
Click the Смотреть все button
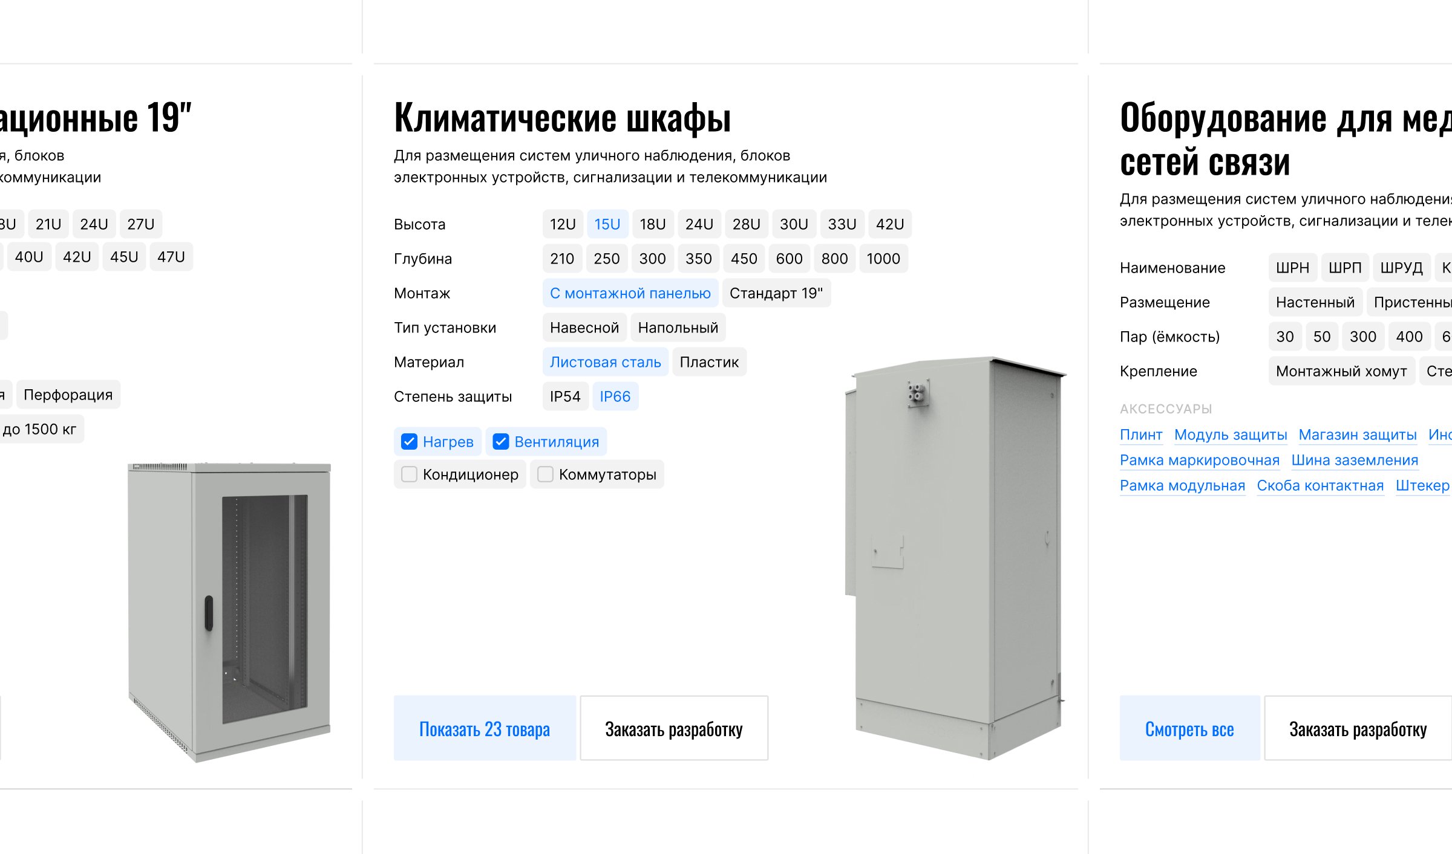click(x=1189, y=728)
